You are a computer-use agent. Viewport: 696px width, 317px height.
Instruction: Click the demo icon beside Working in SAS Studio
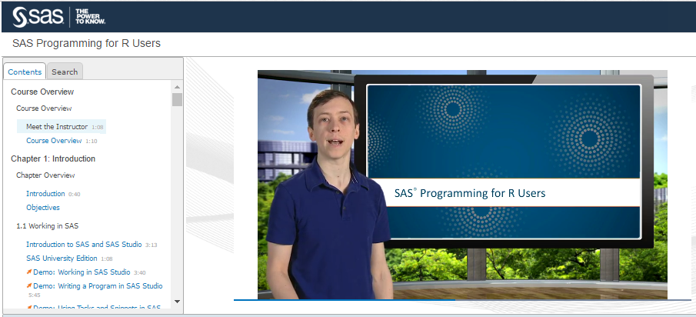point(29,272)
